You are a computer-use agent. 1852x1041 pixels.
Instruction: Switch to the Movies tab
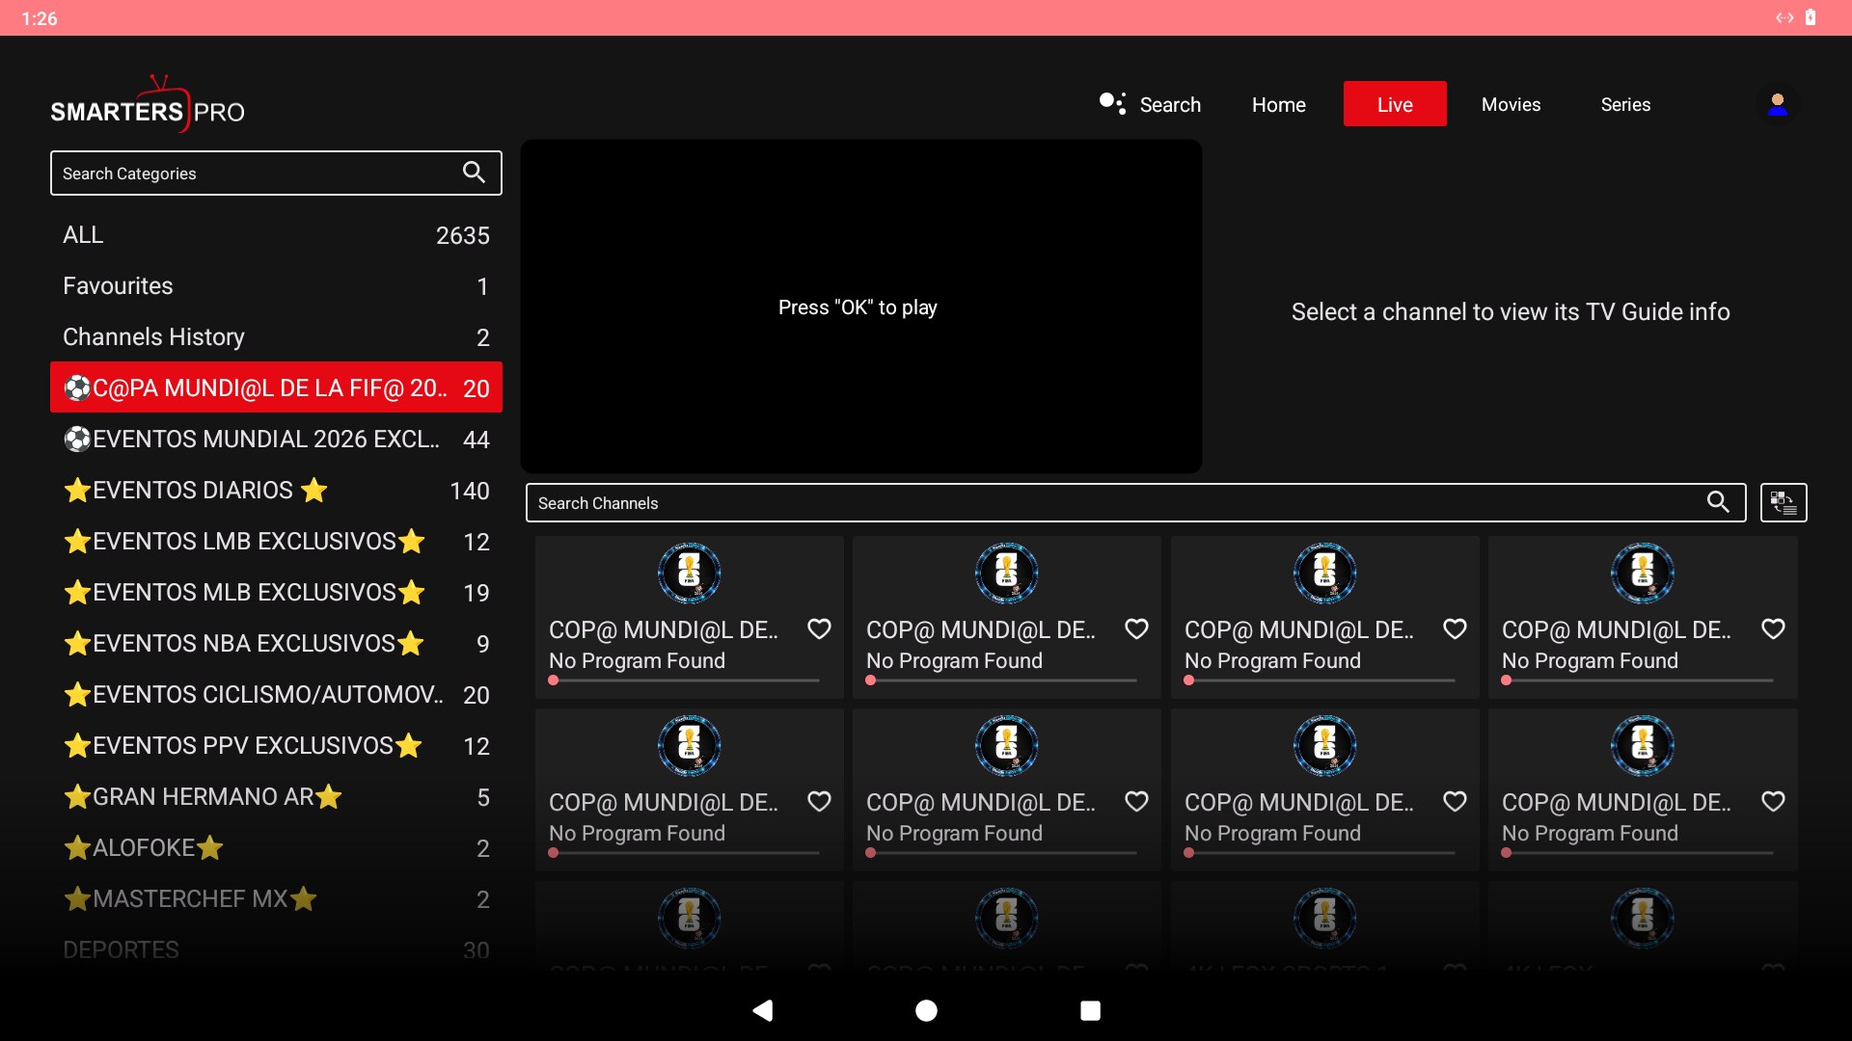tap(1511, 104)
